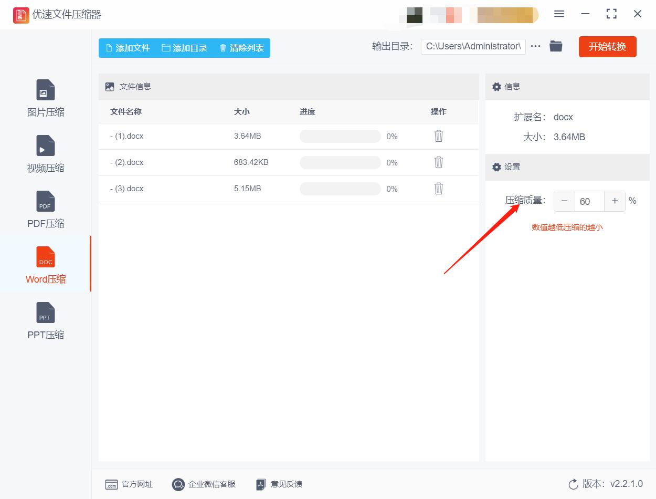Image resolution: width=656 pixels, height=499 pixels.
Task: Delete (1).docx using its trash icon
Action: click(x=438, y=136)
